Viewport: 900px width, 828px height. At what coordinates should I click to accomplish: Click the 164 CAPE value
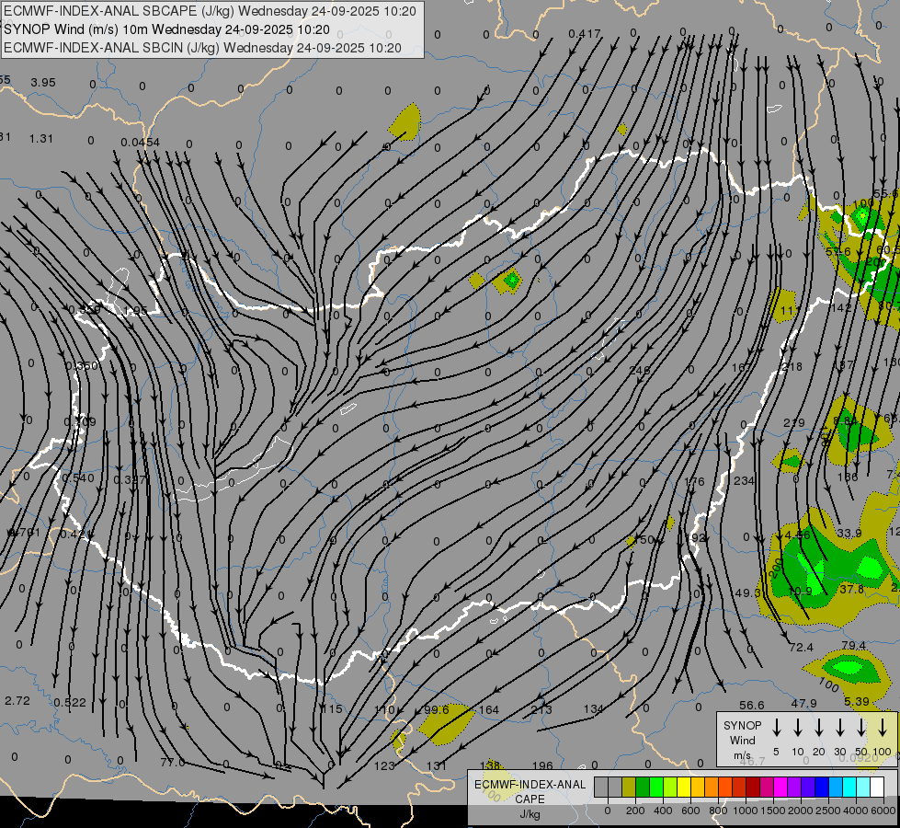coord(489,709)
